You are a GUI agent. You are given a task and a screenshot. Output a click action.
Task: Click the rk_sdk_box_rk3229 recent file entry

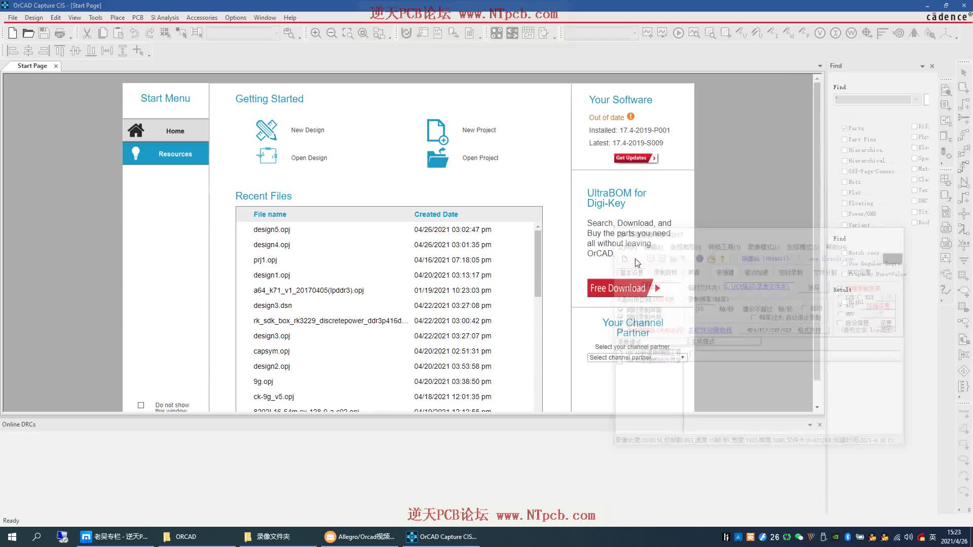pos(331,320)
